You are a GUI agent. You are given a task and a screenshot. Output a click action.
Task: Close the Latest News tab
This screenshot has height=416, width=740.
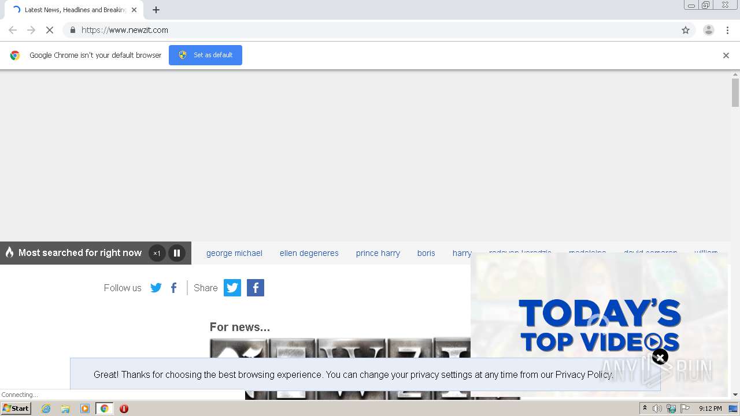coord(134,10)
